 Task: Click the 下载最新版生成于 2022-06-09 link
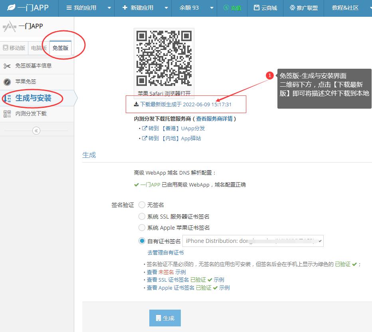186,104
